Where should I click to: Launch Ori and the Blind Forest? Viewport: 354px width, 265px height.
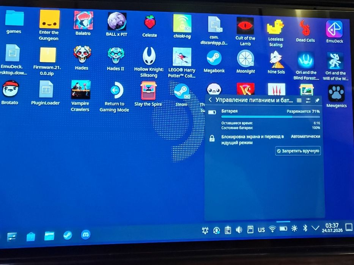306,60
